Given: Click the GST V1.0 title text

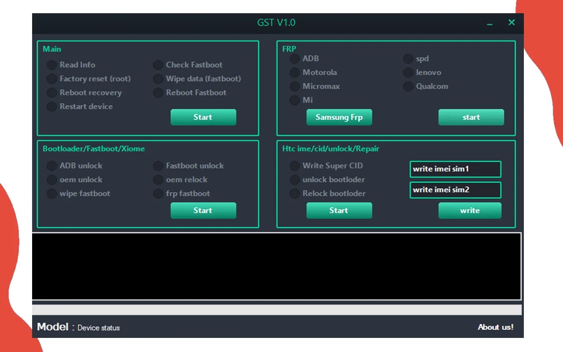Looking at the screenshot, I should click(x=276, y=22).
